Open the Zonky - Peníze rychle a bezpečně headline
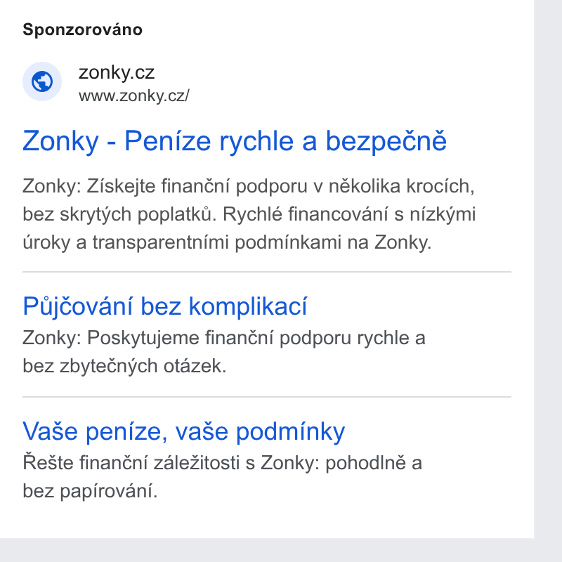 click(x=235, y=141)
